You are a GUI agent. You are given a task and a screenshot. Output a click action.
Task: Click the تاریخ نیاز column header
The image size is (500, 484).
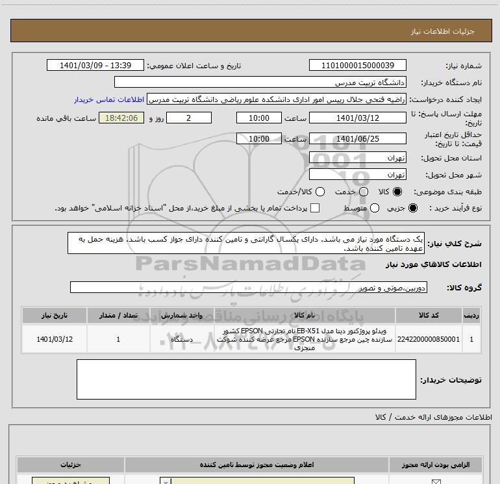(x=55, y=316)
